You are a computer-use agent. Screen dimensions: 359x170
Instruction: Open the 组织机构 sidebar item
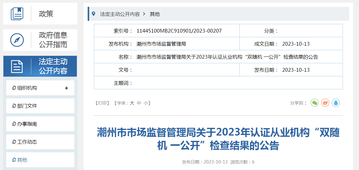[27, 88]
